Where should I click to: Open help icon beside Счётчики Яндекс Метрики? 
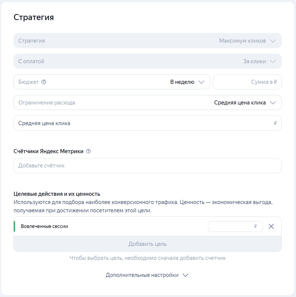tap(88, 151)
